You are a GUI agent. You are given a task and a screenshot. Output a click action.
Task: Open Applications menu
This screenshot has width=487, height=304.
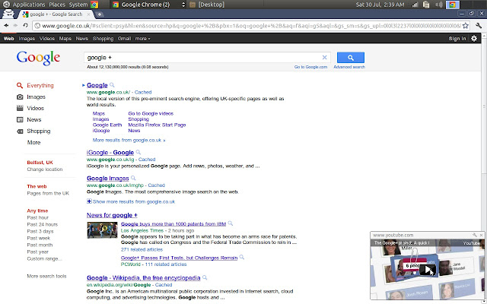click(29, 5)
